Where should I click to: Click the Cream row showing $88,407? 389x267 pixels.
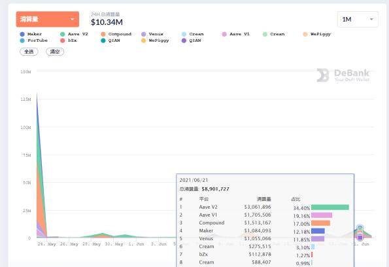265,262
